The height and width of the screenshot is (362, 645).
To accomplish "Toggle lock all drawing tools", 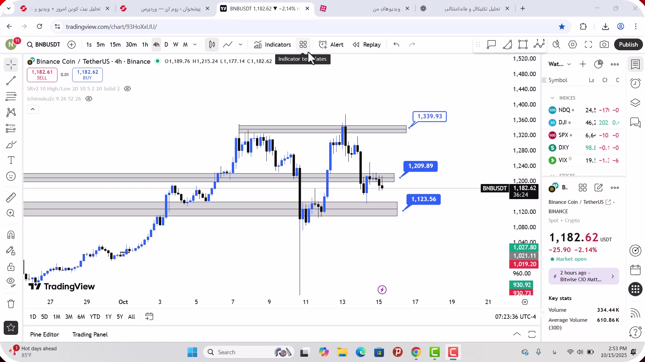I will [11, 267].
